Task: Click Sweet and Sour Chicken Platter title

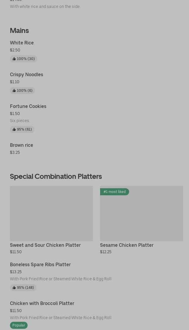Action: [x=45, y=245]
